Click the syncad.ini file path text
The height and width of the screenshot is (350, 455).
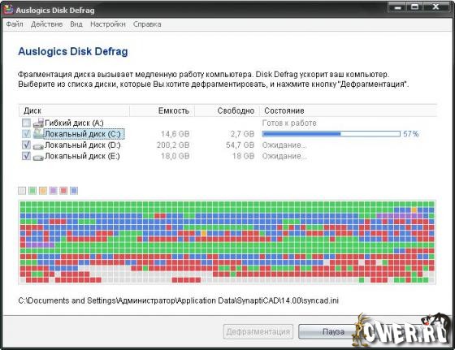178,300
